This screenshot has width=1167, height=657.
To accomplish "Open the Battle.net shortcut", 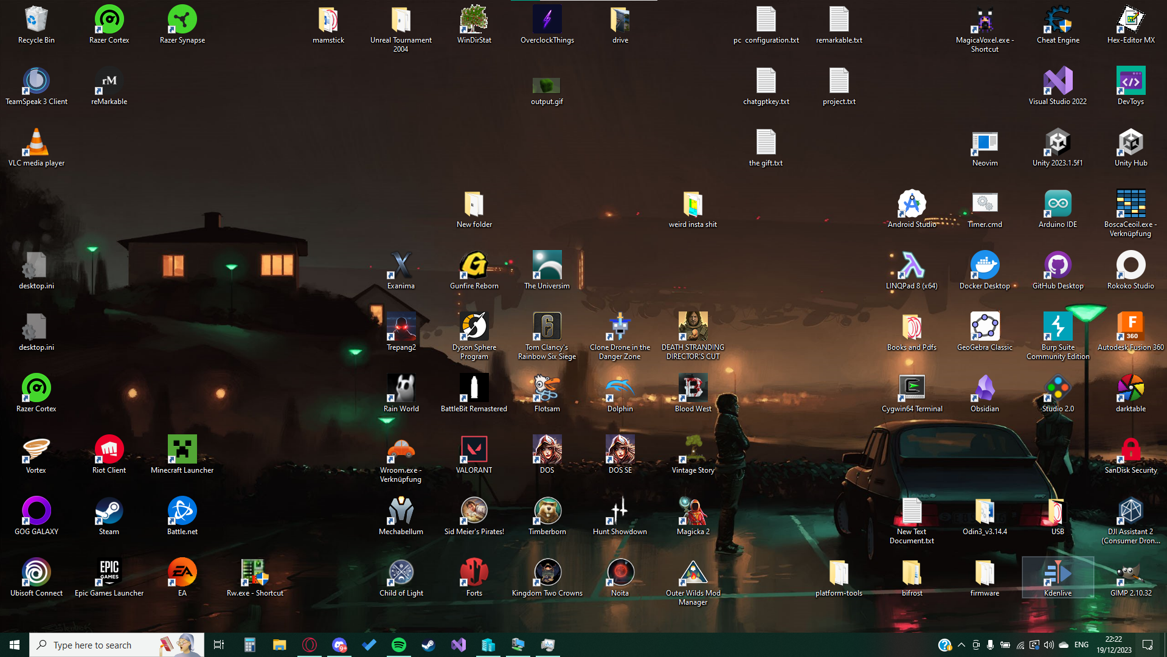I will coord(182,516).
